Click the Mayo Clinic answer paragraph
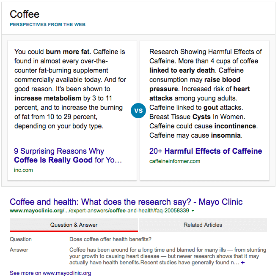The image size is (278, 277). [x=168, y=256]
